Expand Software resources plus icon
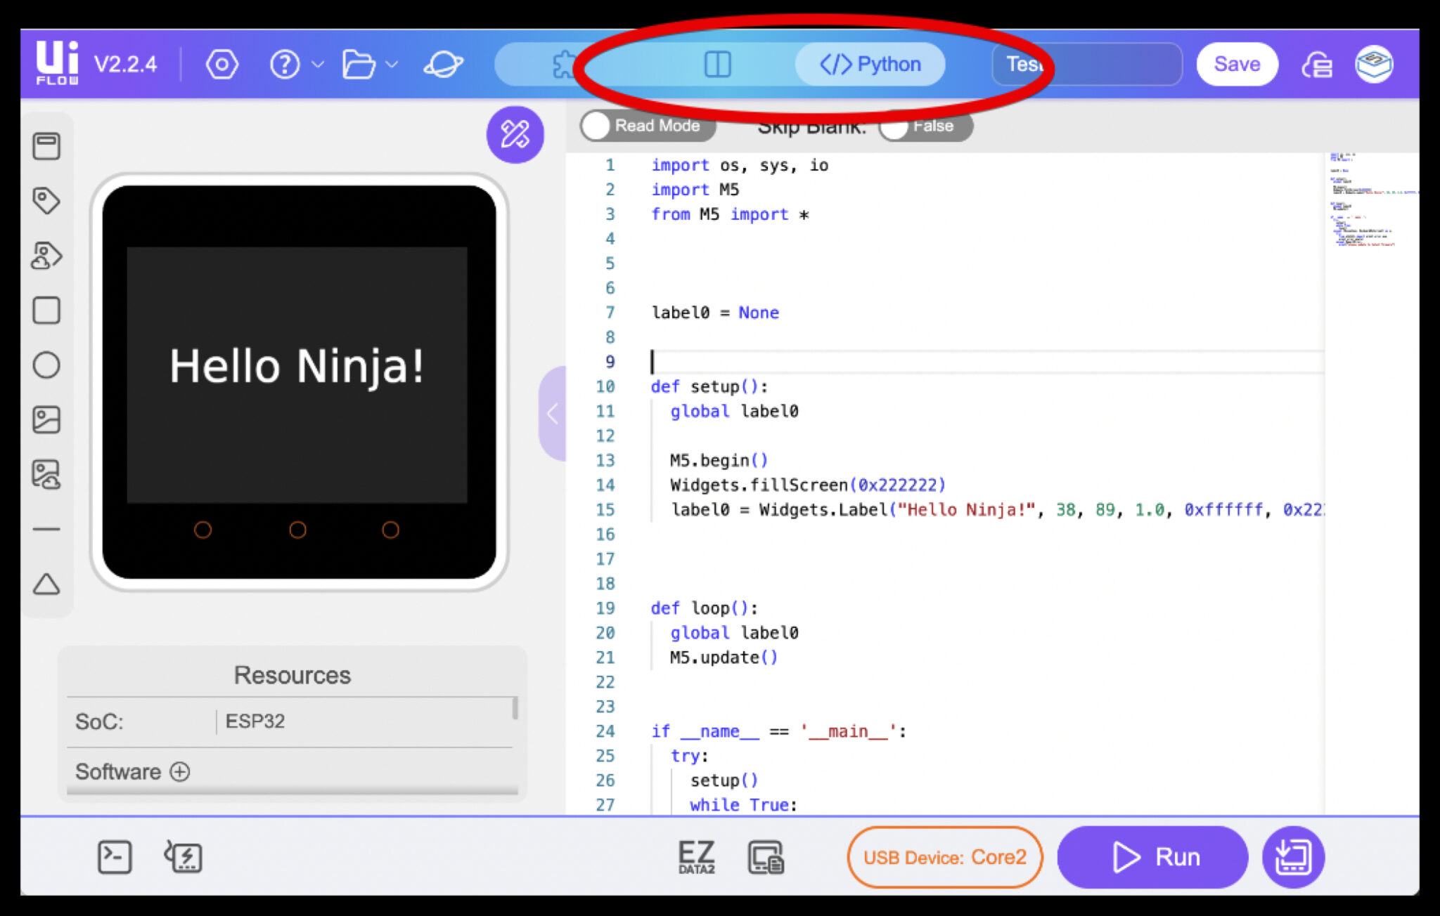Image resolution: width=1440 pixels, height=916 pixels. (180, 772)
